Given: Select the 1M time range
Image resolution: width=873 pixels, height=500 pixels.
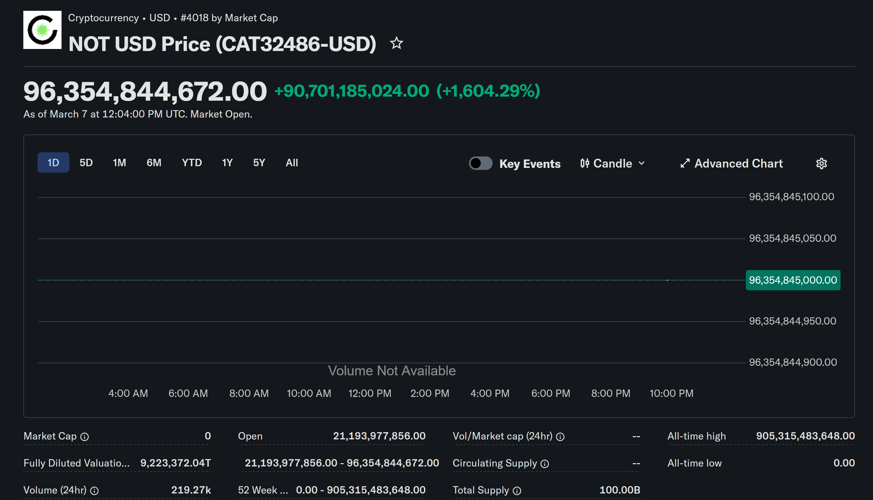Looking at the screenshot, I should coord(119,163).
